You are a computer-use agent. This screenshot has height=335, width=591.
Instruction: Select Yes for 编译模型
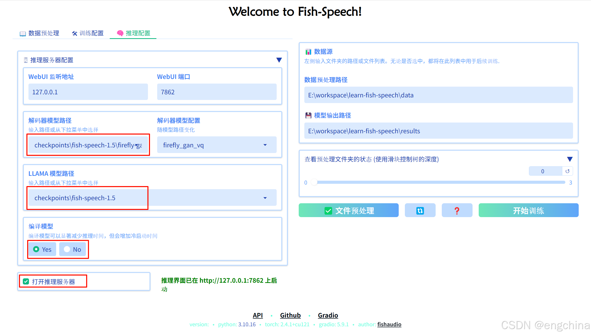36,249
